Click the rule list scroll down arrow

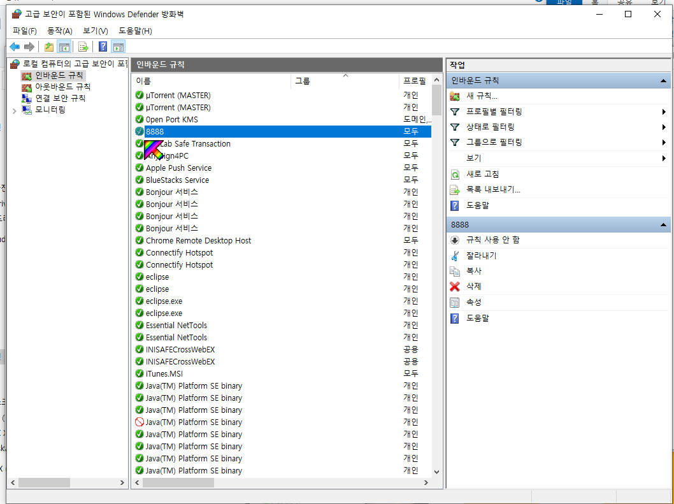437,472
